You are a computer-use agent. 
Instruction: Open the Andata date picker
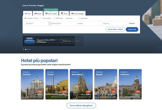88,23
